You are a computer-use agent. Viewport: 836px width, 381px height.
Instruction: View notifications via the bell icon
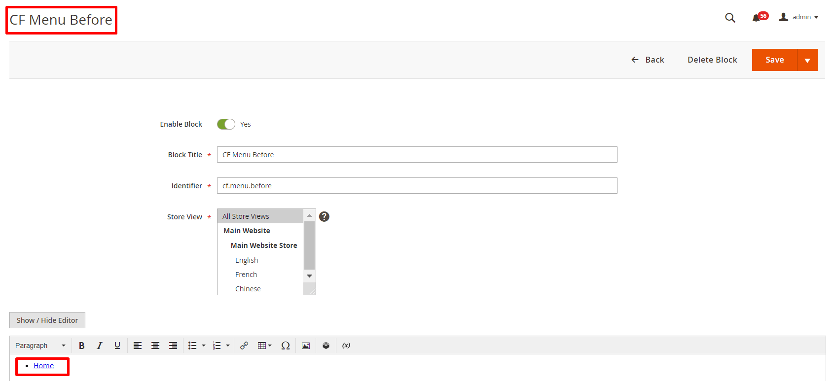coord(756,18)
